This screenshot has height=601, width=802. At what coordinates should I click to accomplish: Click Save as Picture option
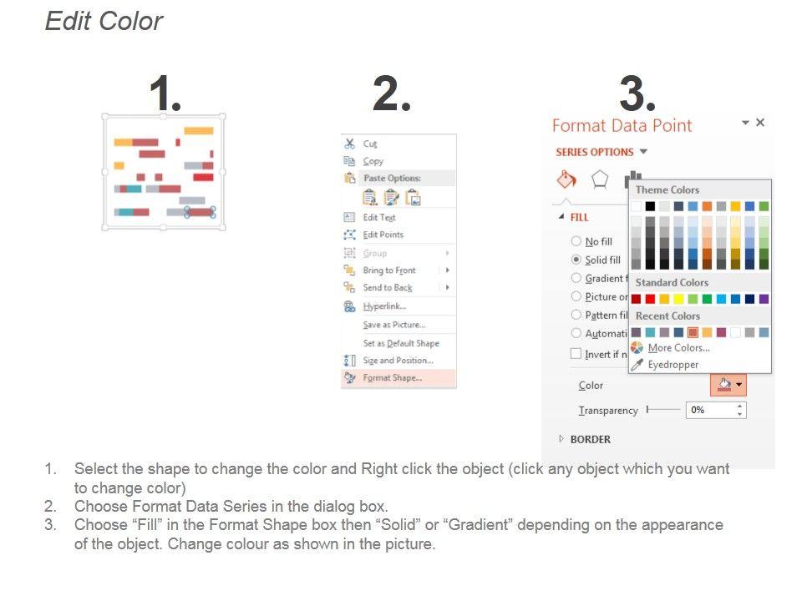(x=393, y=325)
